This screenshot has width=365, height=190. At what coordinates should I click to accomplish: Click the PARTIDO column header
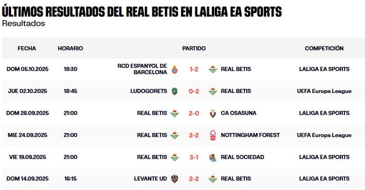(x=193, y=48)
